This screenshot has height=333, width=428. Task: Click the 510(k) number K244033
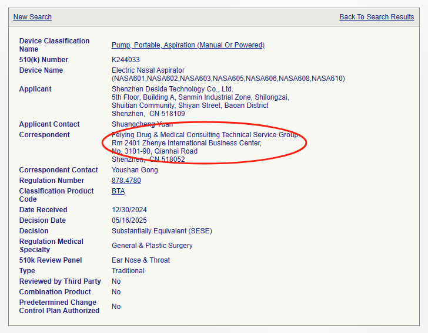125,60
